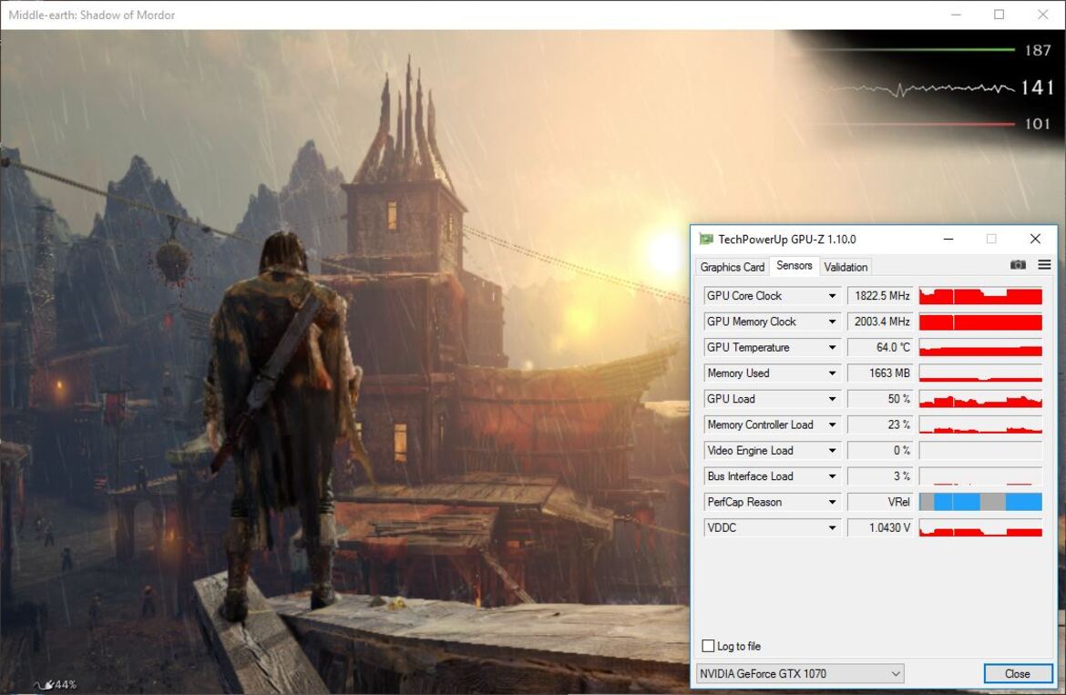Expand the PerfCap Reason dropdown
The height and width of the screenshot is (695, 1066).
pos(832,503)
